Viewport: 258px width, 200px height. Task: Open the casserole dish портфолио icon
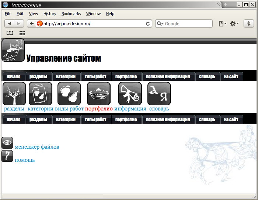pyautogui.click(x=99, y=94)
